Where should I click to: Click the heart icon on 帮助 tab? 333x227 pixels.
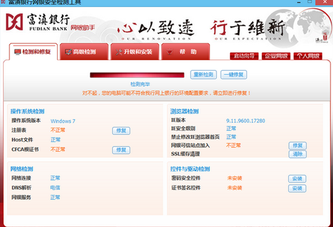point(169,52)
